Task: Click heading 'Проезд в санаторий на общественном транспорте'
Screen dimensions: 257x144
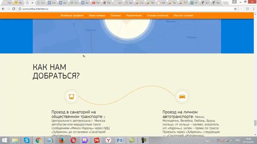Action: coord(77,114)
